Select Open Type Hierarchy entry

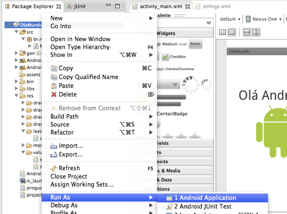[x=99, y=47]
